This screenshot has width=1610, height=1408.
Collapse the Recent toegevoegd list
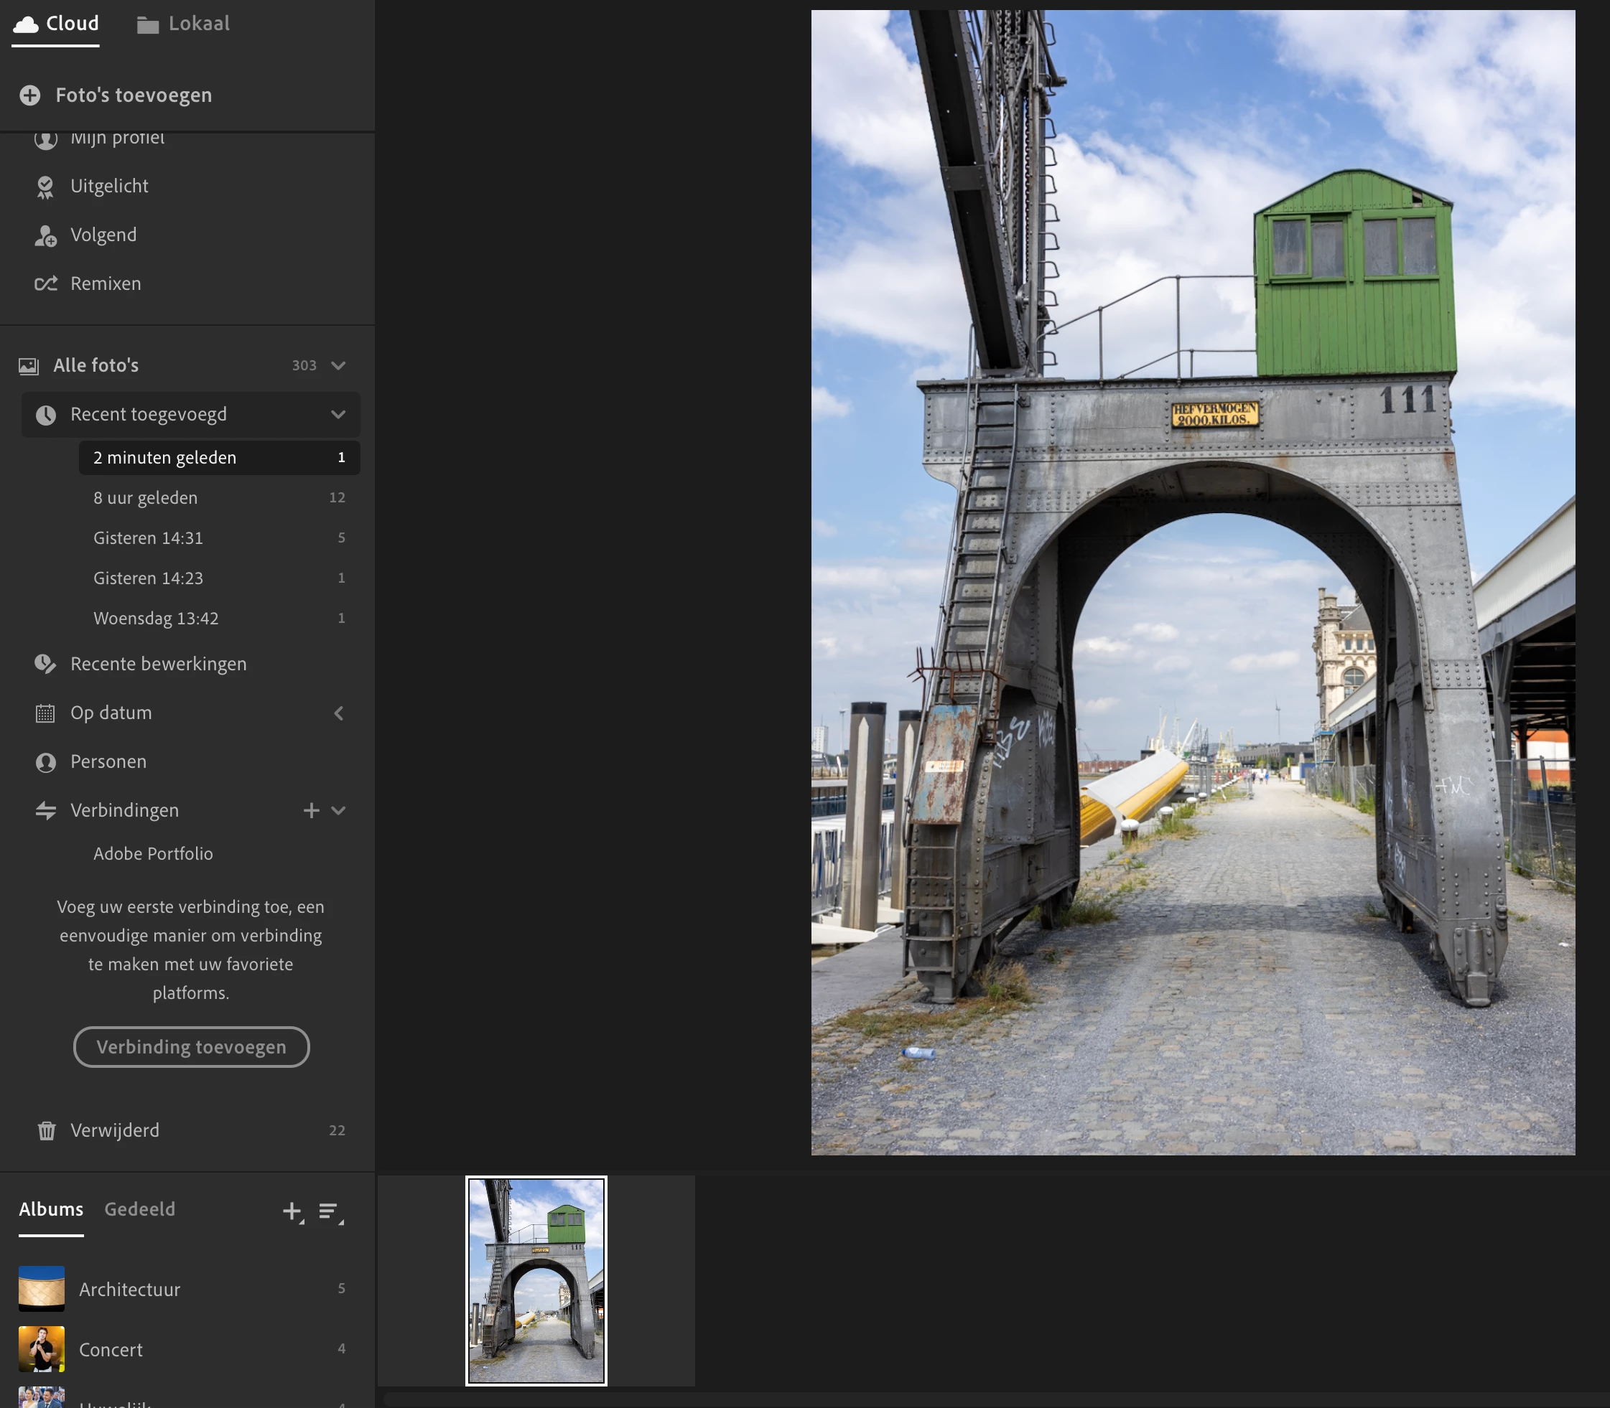pyautogui.click(x=339, y=414)
